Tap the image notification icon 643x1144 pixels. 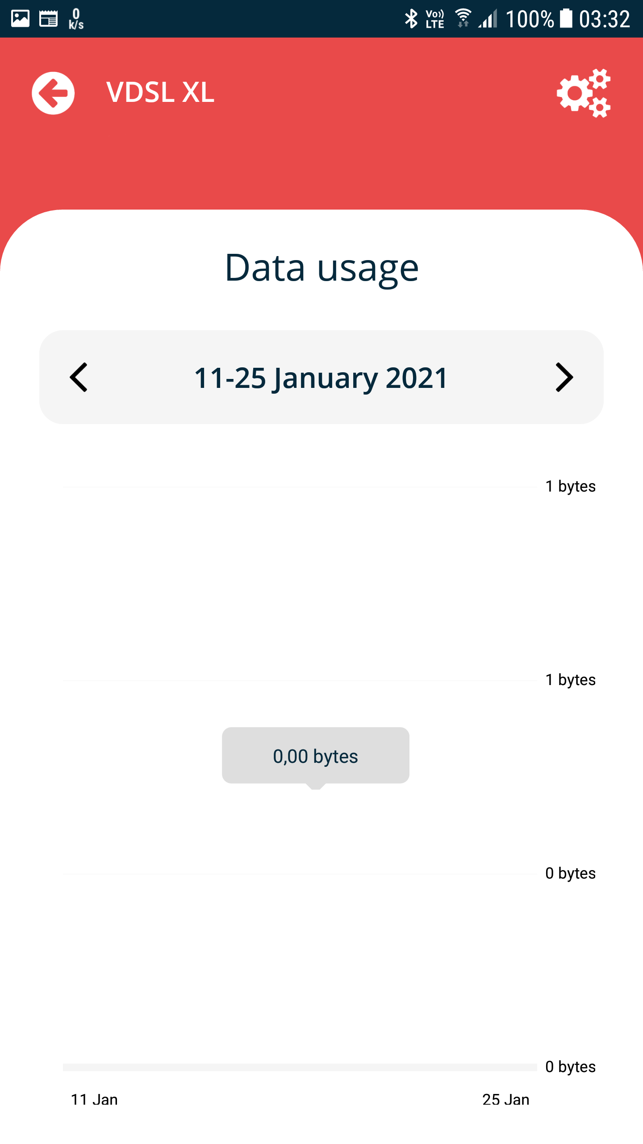point(20,19)
